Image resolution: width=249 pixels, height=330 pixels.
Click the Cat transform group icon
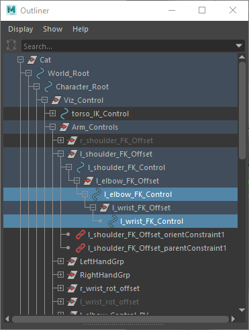[x=32, y=60]
